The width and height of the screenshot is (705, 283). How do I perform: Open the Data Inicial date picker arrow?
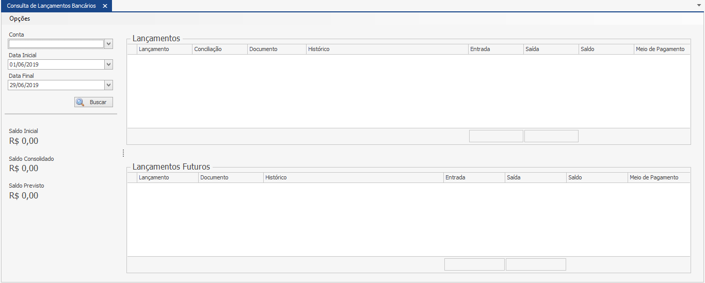tap(108, 65)
